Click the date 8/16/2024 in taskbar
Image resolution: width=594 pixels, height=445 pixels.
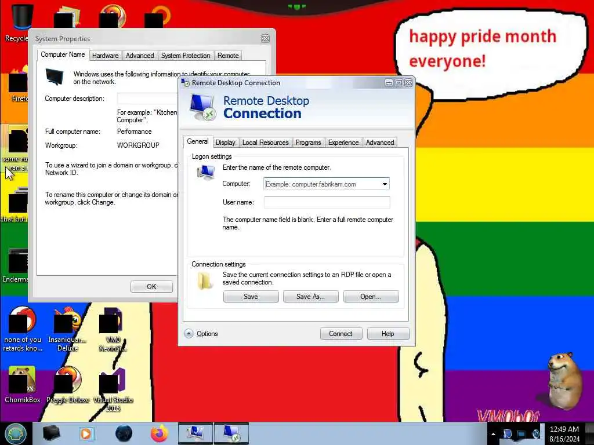(x=564, y=439)
